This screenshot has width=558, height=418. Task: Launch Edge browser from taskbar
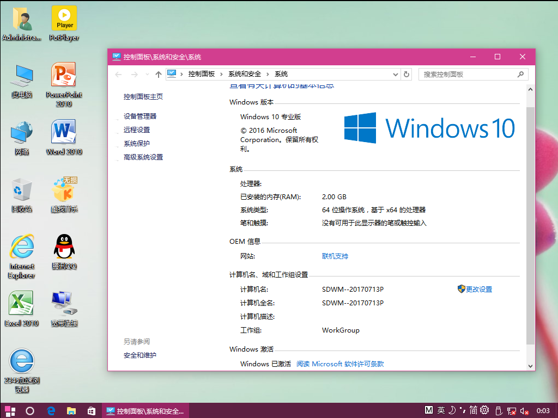51,411
